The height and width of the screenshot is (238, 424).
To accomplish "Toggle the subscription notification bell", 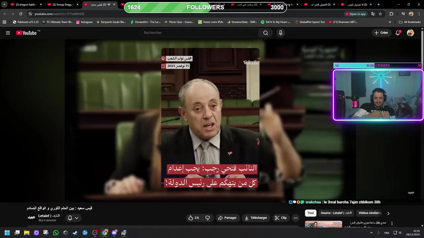I will 73,218.
